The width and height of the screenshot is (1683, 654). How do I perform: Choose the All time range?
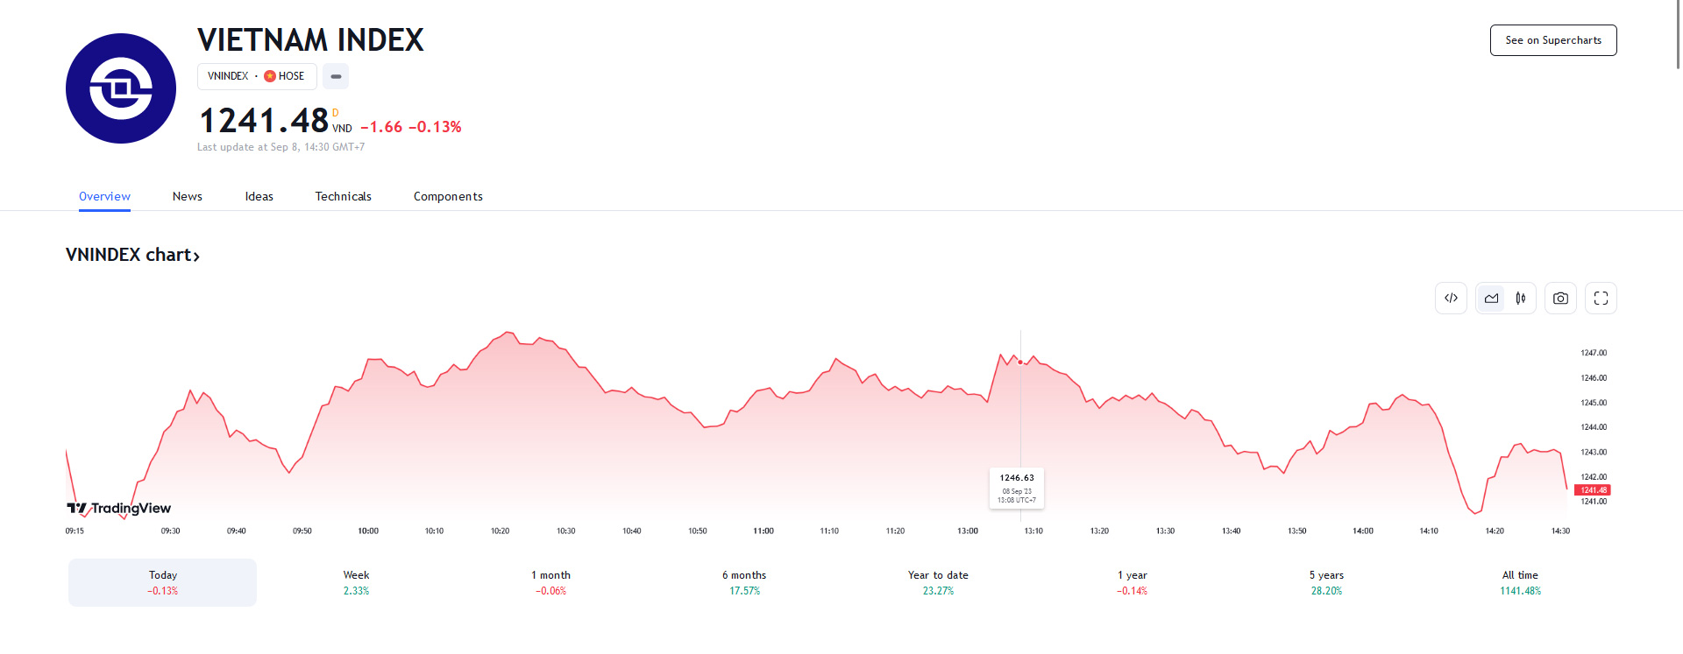coord(1520,582)
